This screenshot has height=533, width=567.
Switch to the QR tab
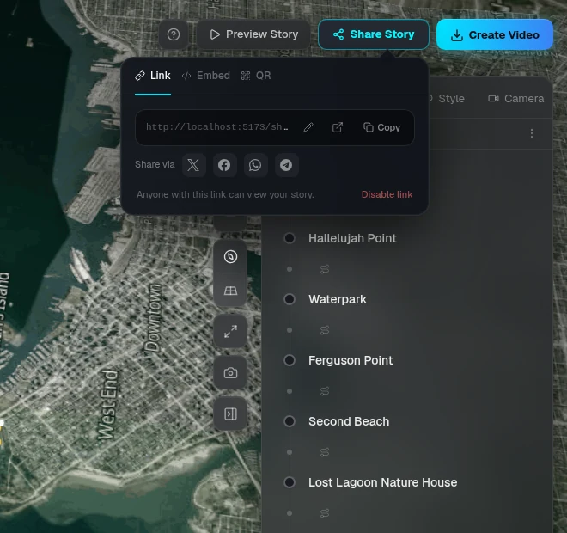(x=256, y=76)
